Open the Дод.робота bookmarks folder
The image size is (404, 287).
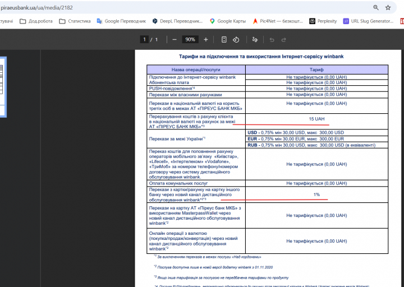pyautogui.click(x=36, y=21)
